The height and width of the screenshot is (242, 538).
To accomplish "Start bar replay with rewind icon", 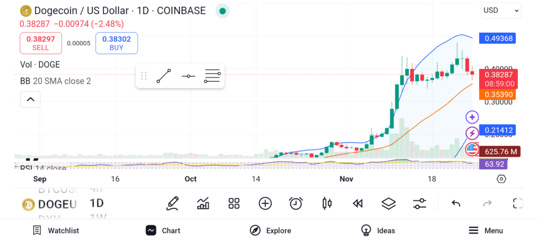I will tap(358, 204).
